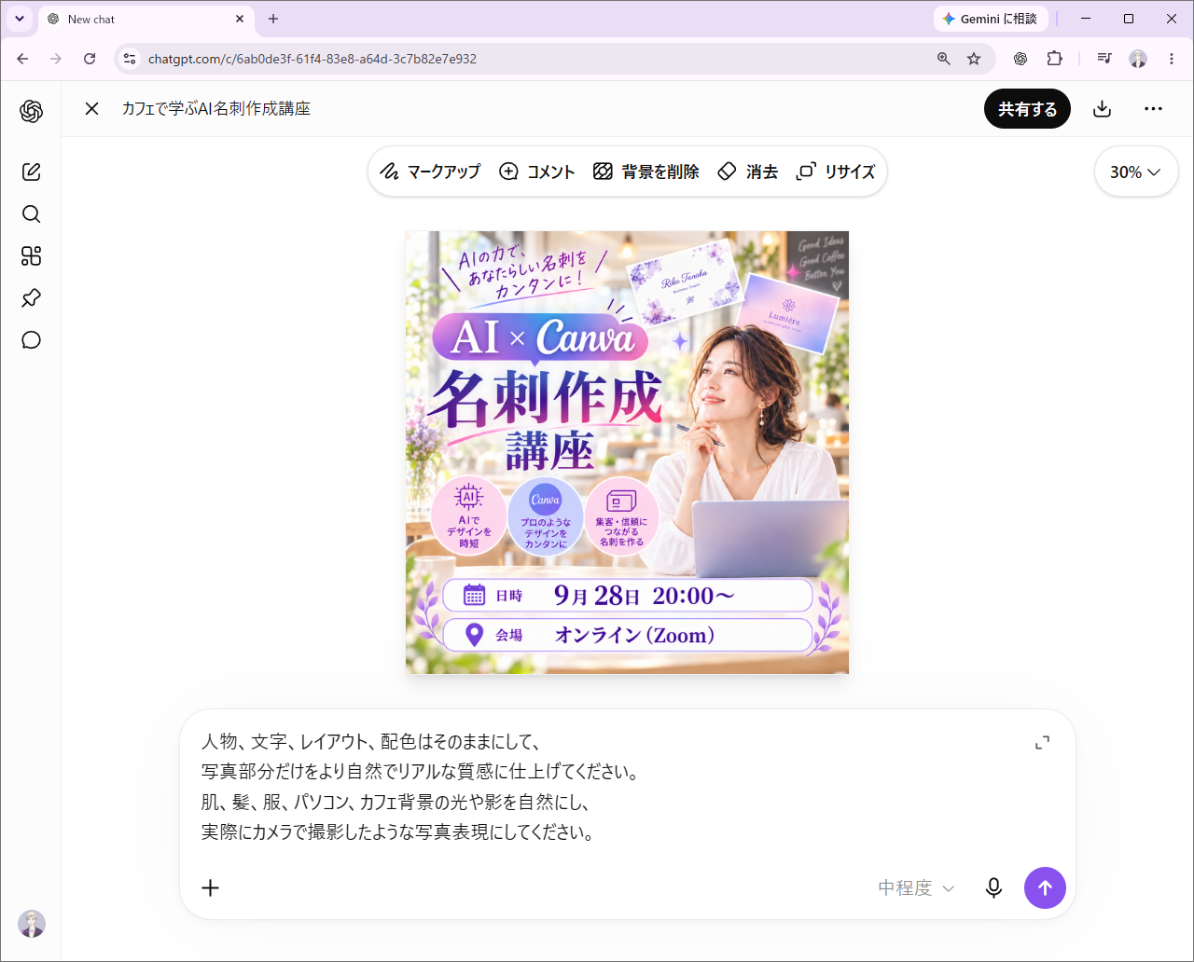1194x962 pixels.
Task: Select the 消去 erase tool
Action: [748, 172]
